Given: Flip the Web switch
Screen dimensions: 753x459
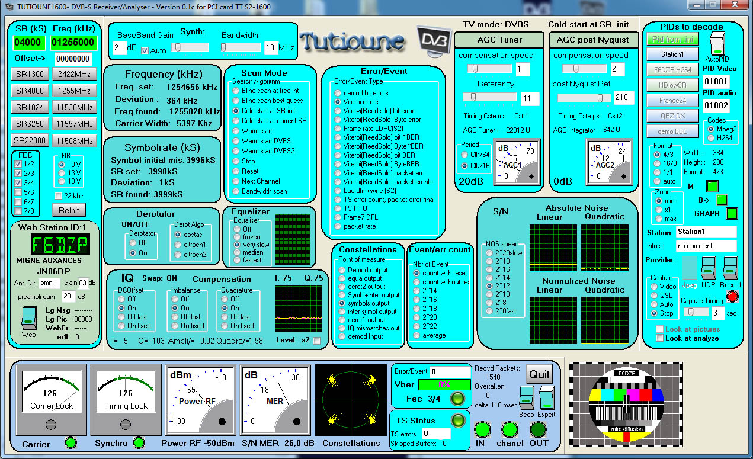Looking at the screenshot, I should 30,319.
